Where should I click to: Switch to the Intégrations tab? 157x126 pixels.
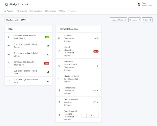click(x=36, y=11)
